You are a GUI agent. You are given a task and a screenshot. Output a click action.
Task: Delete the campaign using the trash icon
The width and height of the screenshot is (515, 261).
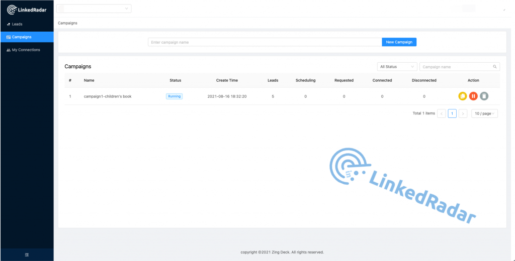pyautogui.click(x=484, y=96)
